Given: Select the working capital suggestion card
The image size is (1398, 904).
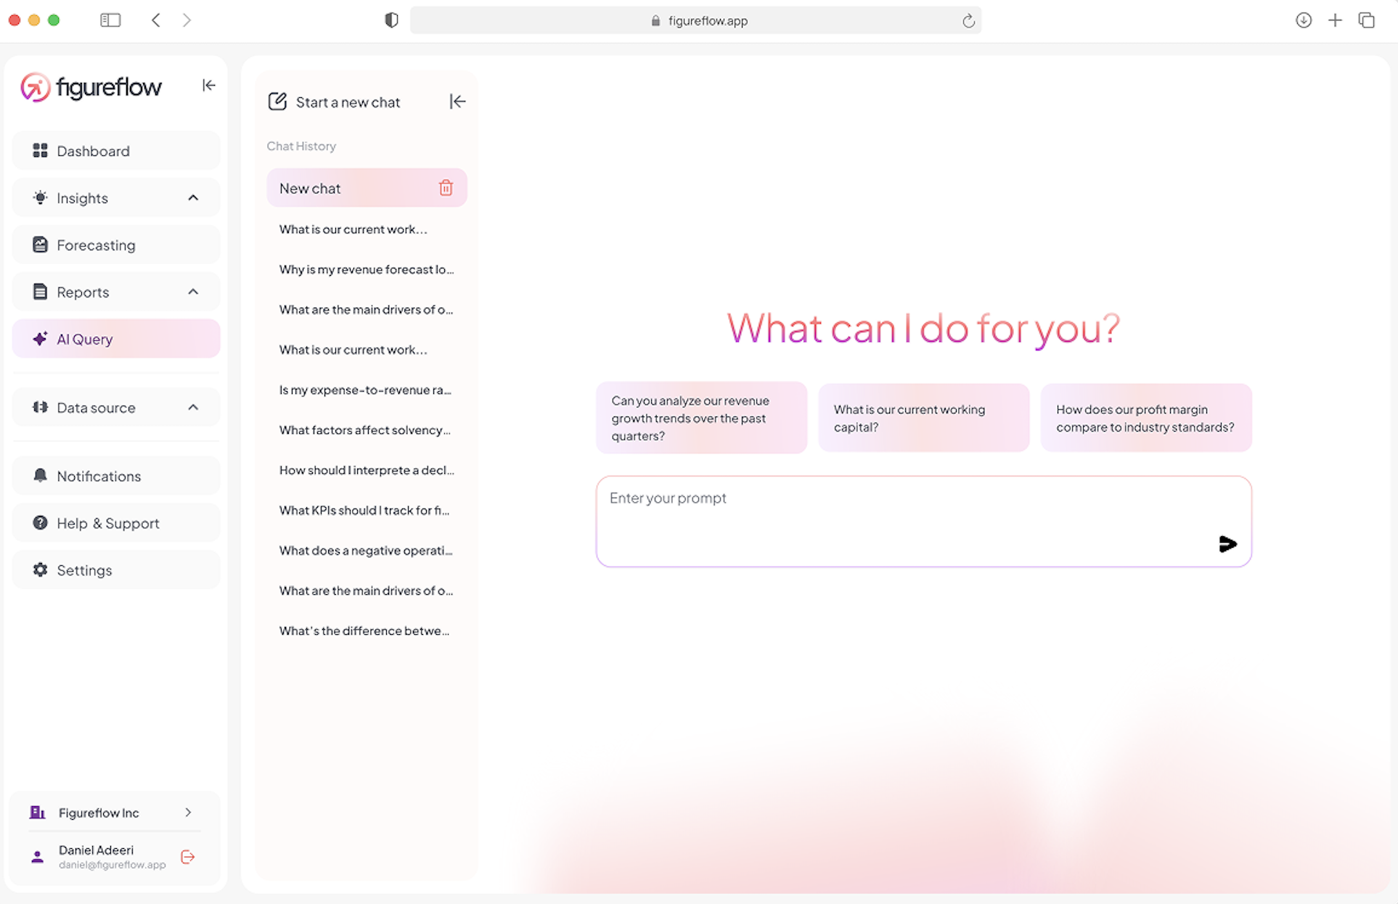Looking at the screenshot, I should coord(923,418).
